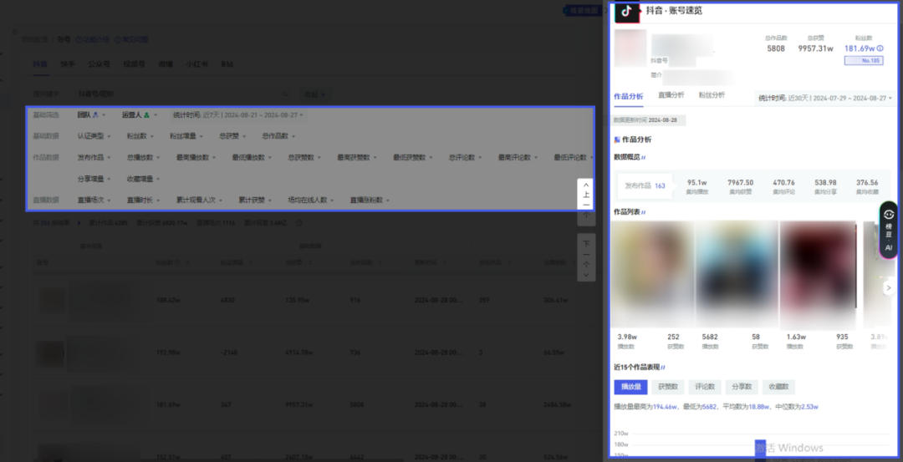This screenshot has width=903, height=462.
Task: Expand the 认证类型 filter
Action: click(x=94, y=136)
